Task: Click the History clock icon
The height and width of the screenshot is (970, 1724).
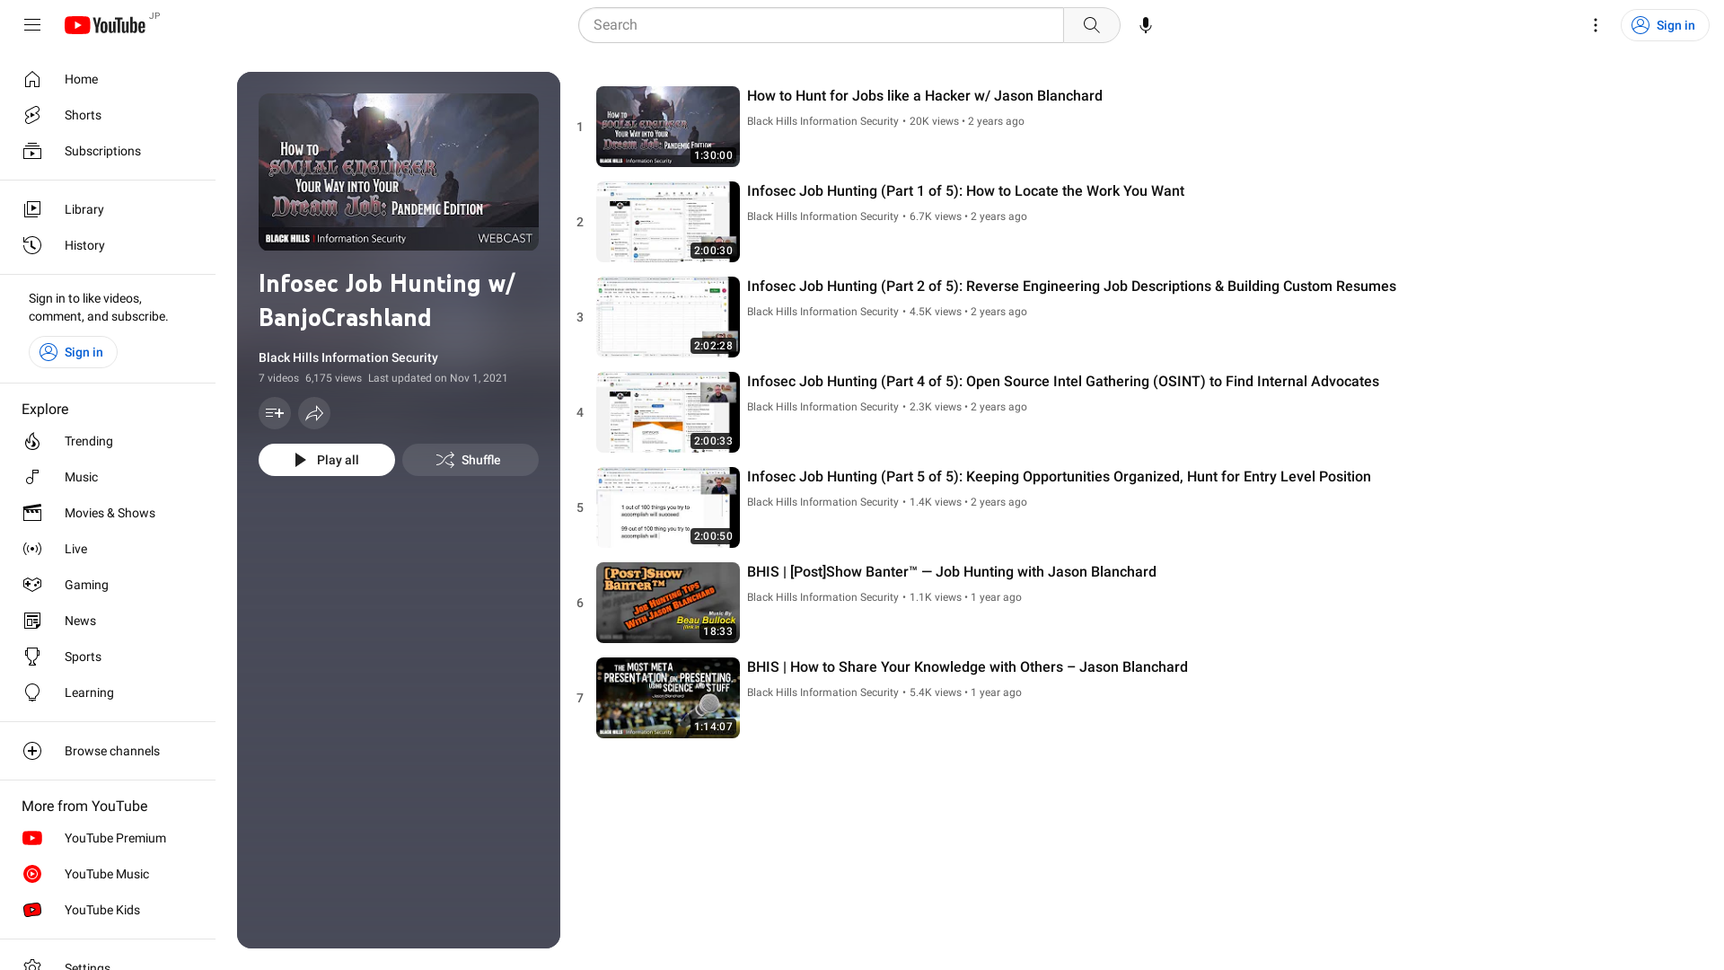Action: pos(32,245)
